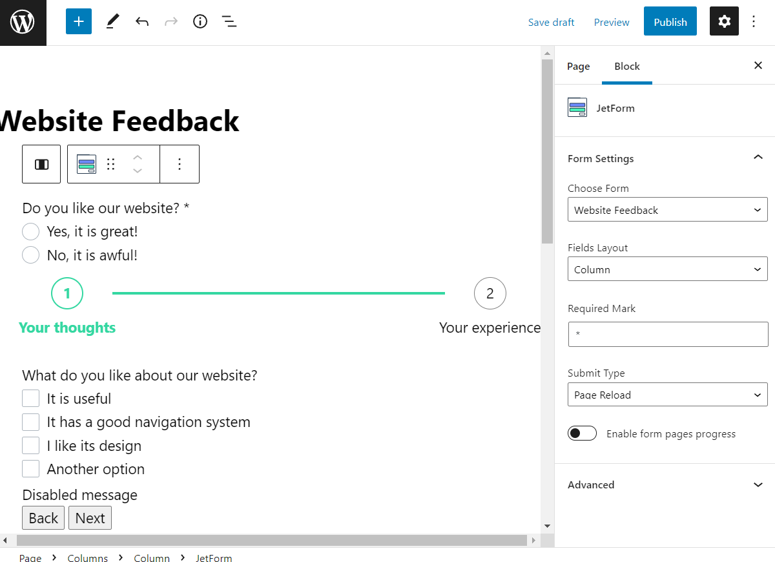Click the Tools pencil icon
Image resolution: width=775 pixels, height=562 pixels.
coord(112,21)
